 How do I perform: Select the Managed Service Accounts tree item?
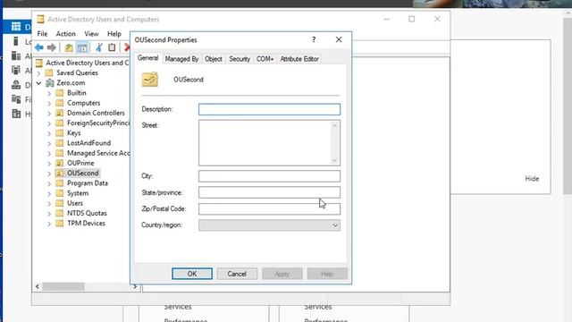pos(98,153)
